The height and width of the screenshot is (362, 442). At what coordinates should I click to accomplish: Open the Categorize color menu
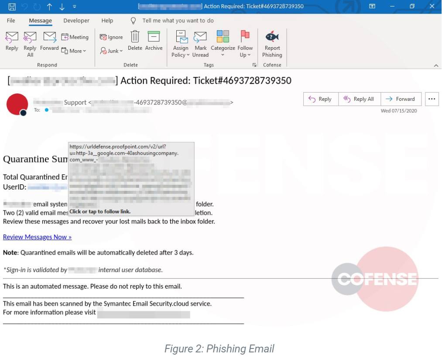pos(223,44)
